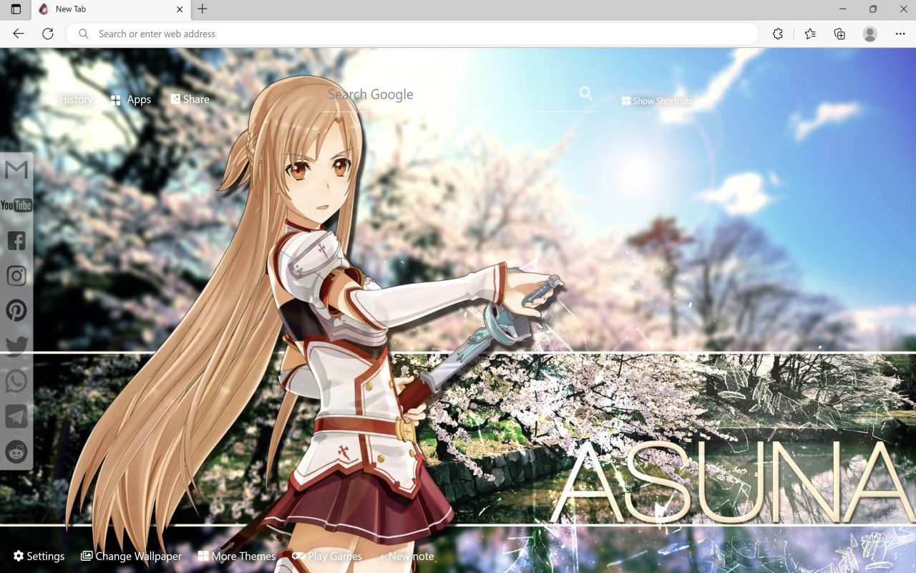Screen dimensions: 916x573
Task: Open More Themes
Action: (x=237, y=556)
